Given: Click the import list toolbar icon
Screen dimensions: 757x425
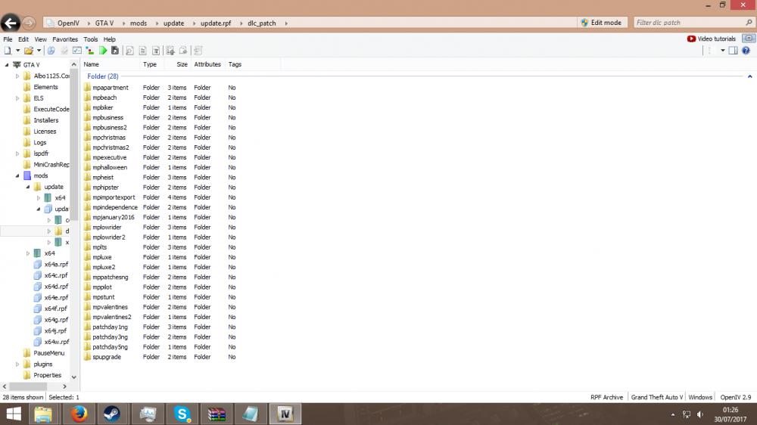Looking at the screenshot, I should 170,51.
